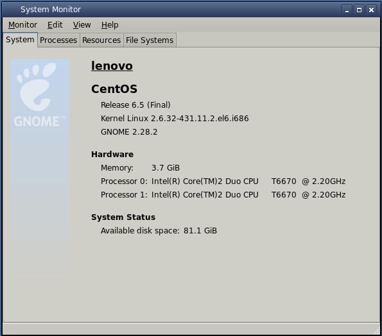Screen dimensions: 382x336
Task: Click the CentOS heading text
Action: [114, 88]
